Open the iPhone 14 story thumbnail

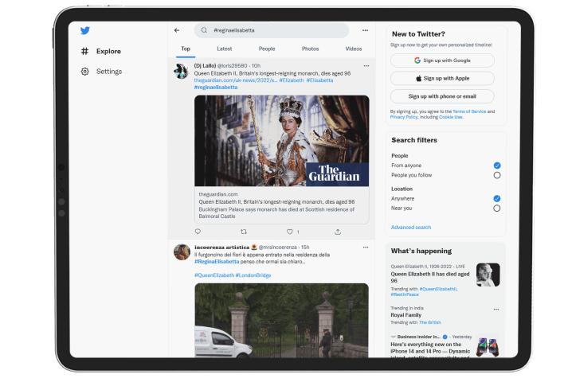click(488, 347)
